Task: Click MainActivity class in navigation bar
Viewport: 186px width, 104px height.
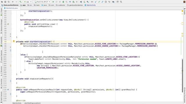Action: click(90, 5)
